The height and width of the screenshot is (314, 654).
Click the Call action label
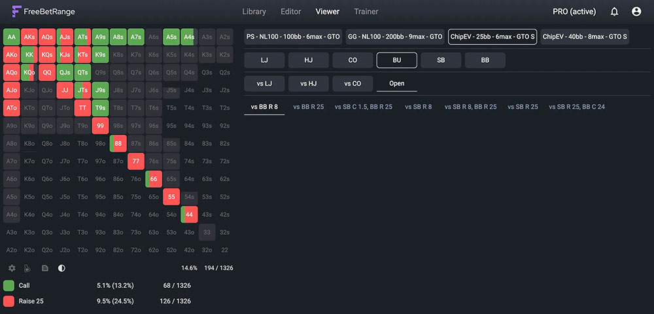click(x=24, y=286)
